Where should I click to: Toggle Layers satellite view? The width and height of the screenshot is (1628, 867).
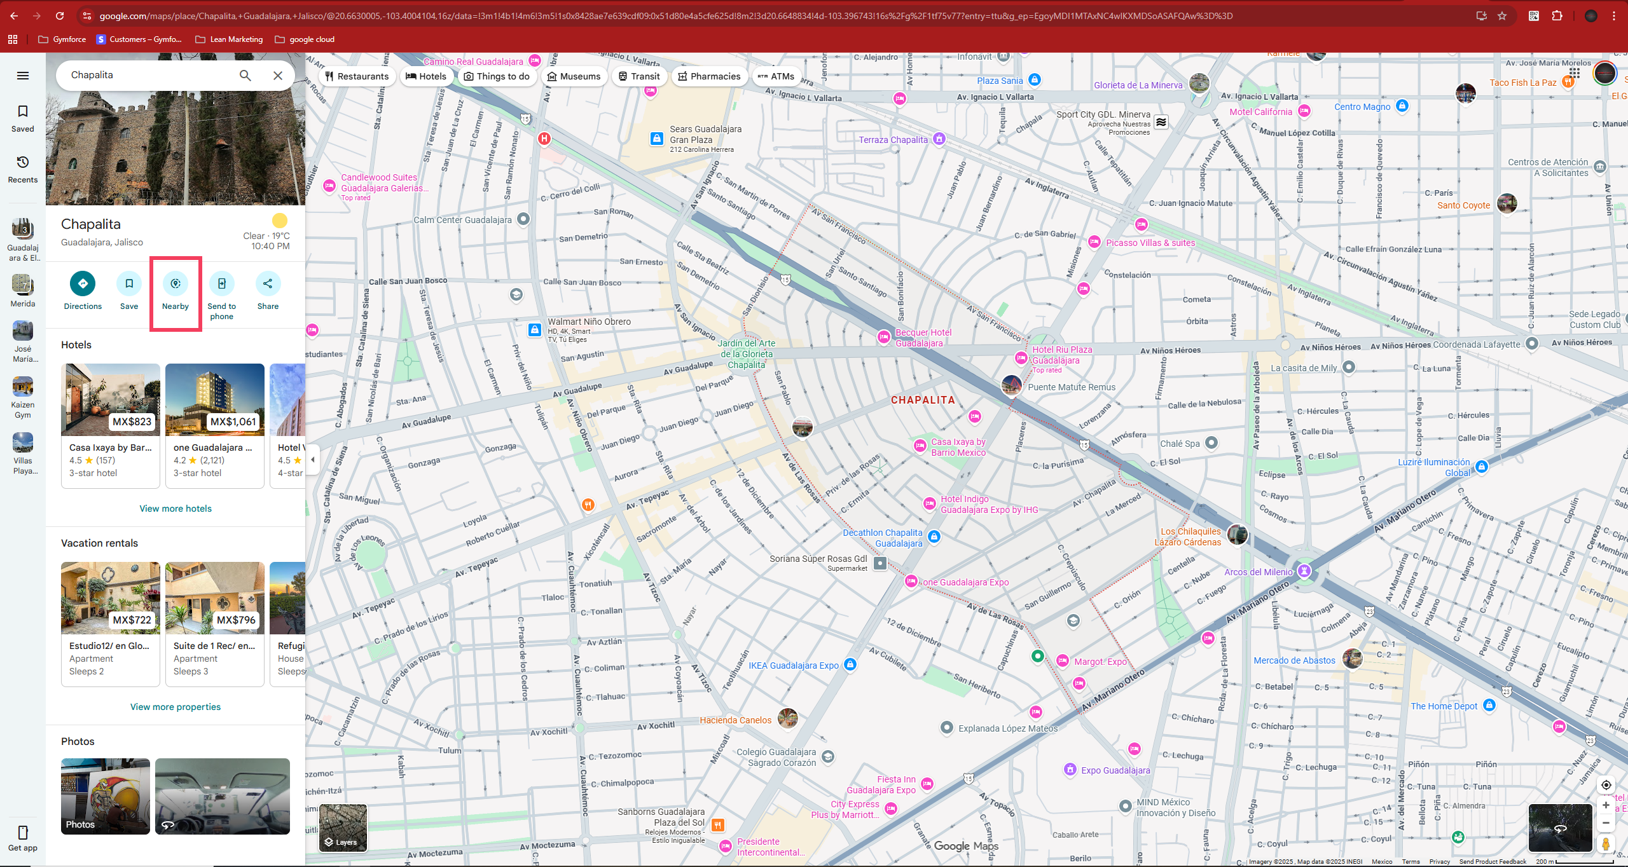tap(343, 827)
